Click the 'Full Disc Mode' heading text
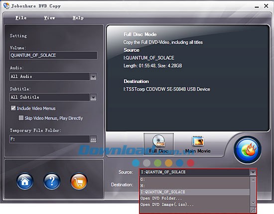The image size is (274, 214). click(x=140, y=34)
